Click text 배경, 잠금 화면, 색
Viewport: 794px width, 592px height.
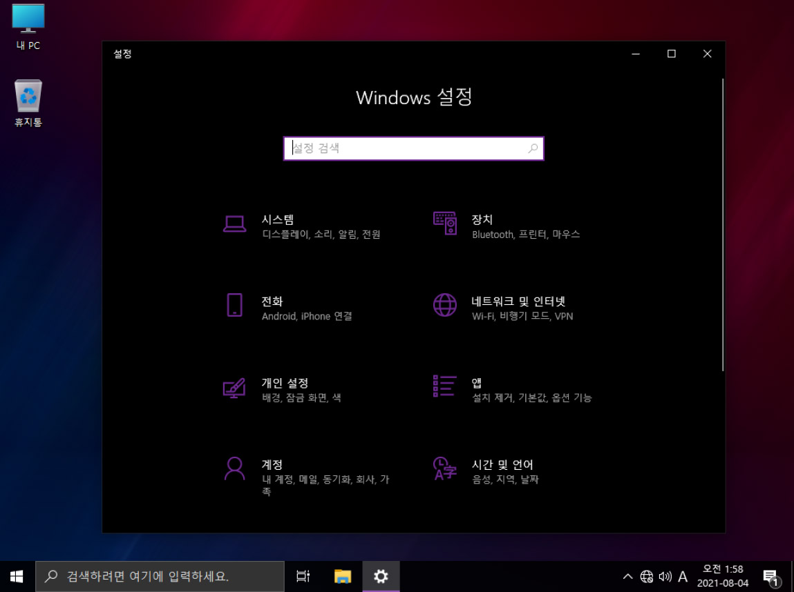pyautogui.click(x=302, y=398)
